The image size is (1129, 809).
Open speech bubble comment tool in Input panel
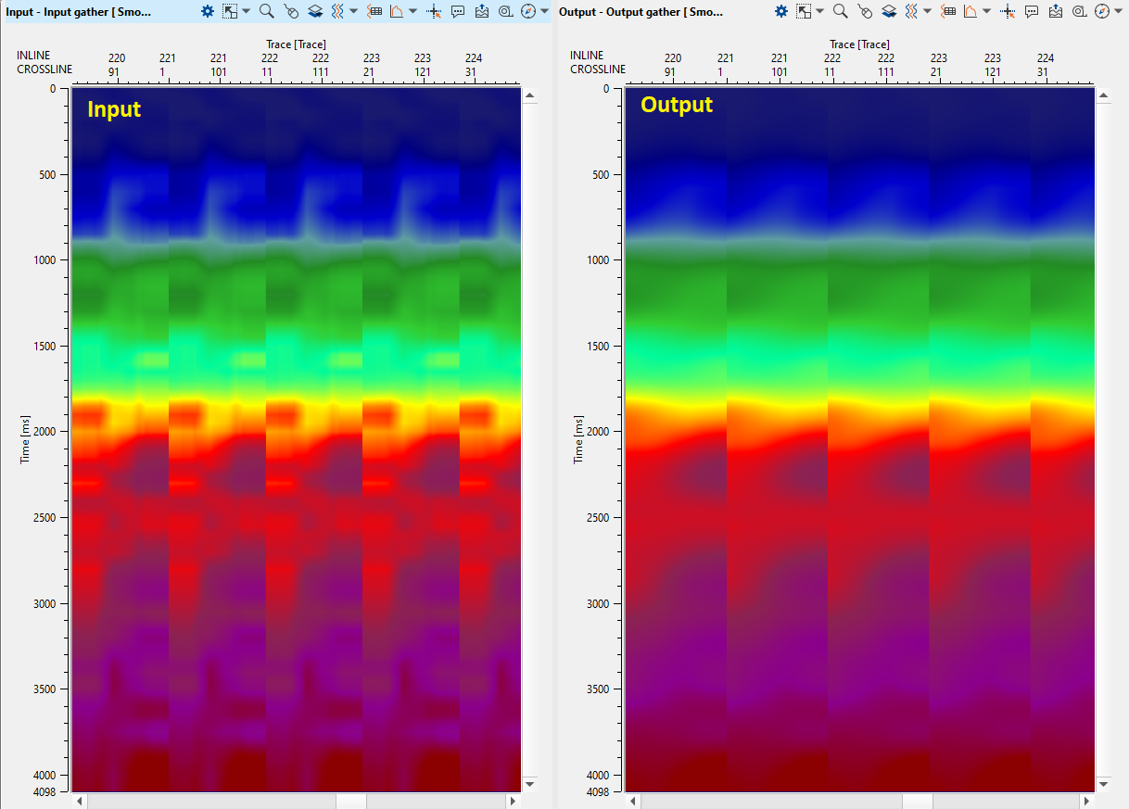point(458,11)
